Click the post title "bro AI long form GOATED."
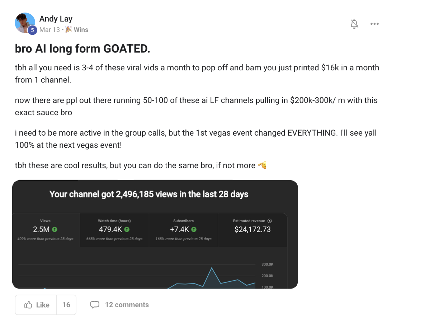This screenshot has width=434, height=323. click(82, 49)
